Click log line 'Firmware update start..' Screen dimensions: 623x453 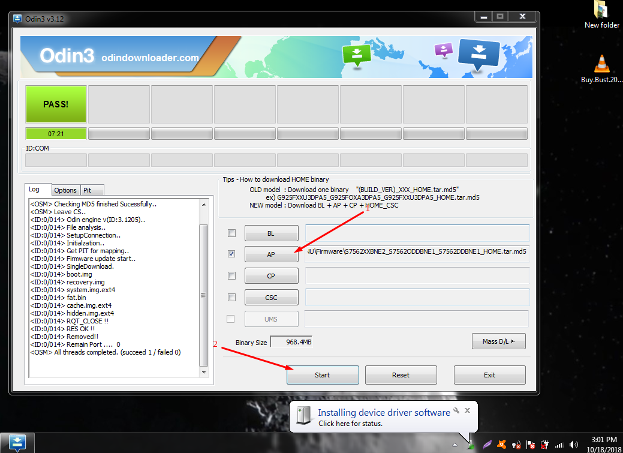pos(83,259)
